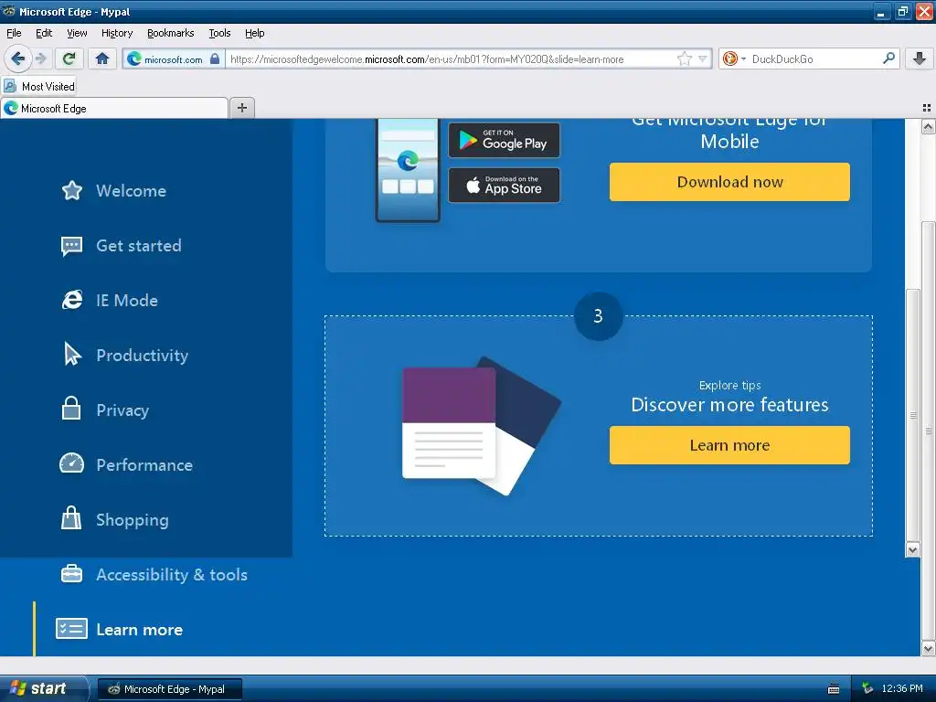Viewport: 936px width, 702px height.
Task: Click the Performance gauge icon
Action: (71, 463)
